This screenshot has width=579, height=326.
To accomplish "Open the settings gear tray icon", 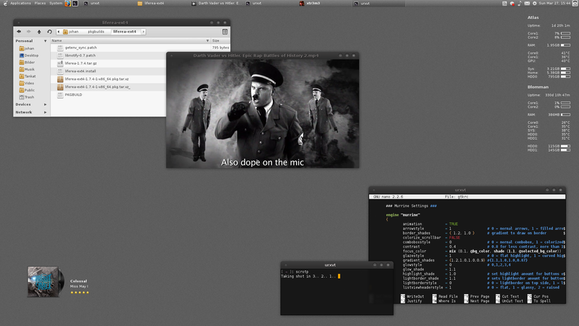I will click(x=535, y=3).
